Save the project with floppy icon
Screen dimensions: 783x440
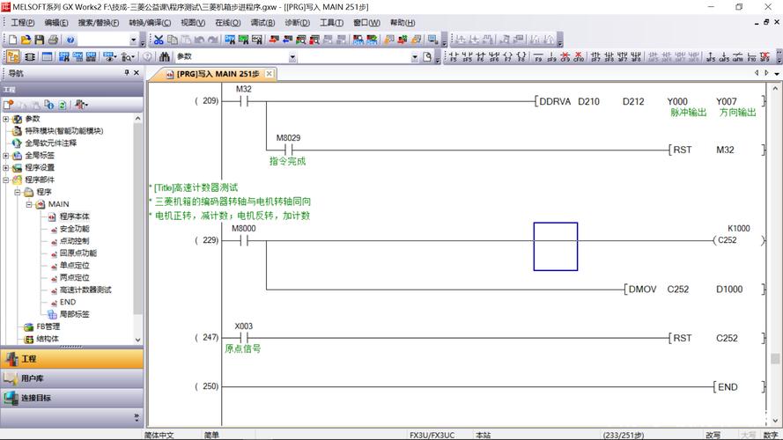tap(39, 40)
